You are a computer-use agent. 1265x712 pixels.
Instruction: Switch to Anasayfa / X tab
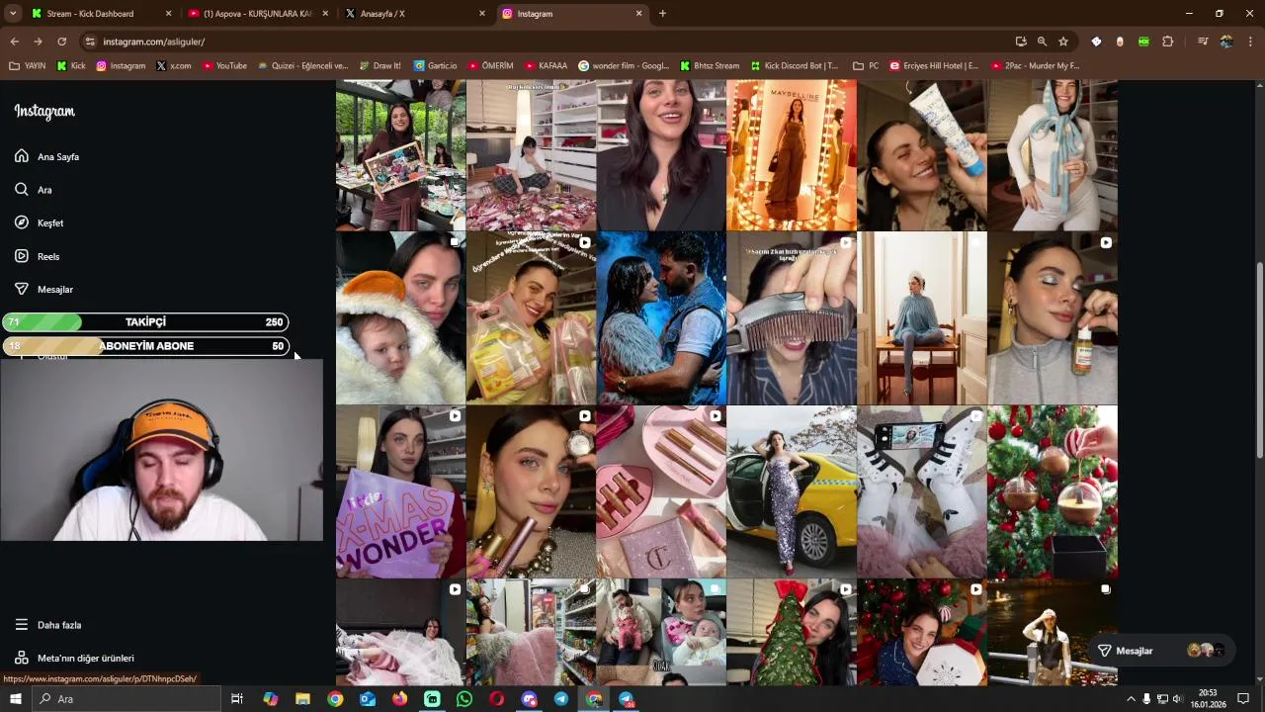click(413, 14)
